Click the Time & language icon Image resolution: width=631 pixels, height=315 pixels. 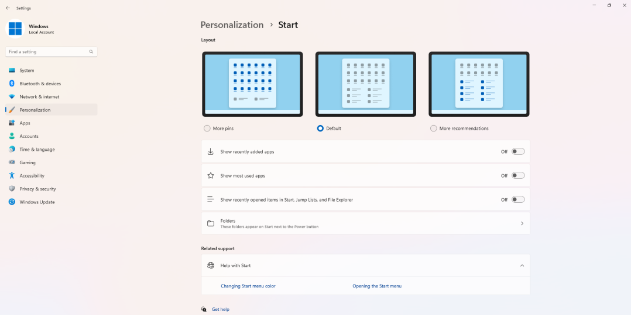(x=12, y=150)
